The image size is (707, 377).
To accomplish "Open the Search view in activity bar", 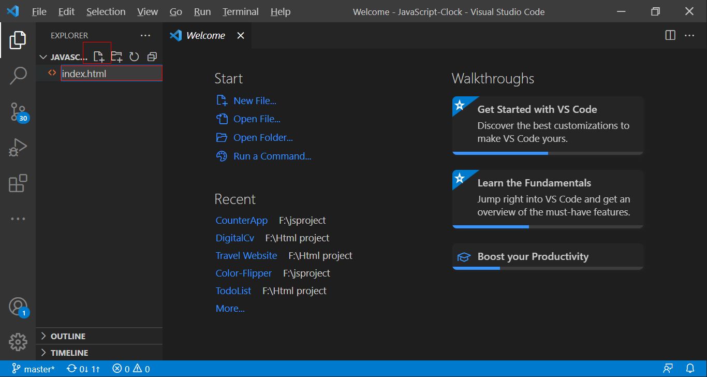I will point(18,76).
